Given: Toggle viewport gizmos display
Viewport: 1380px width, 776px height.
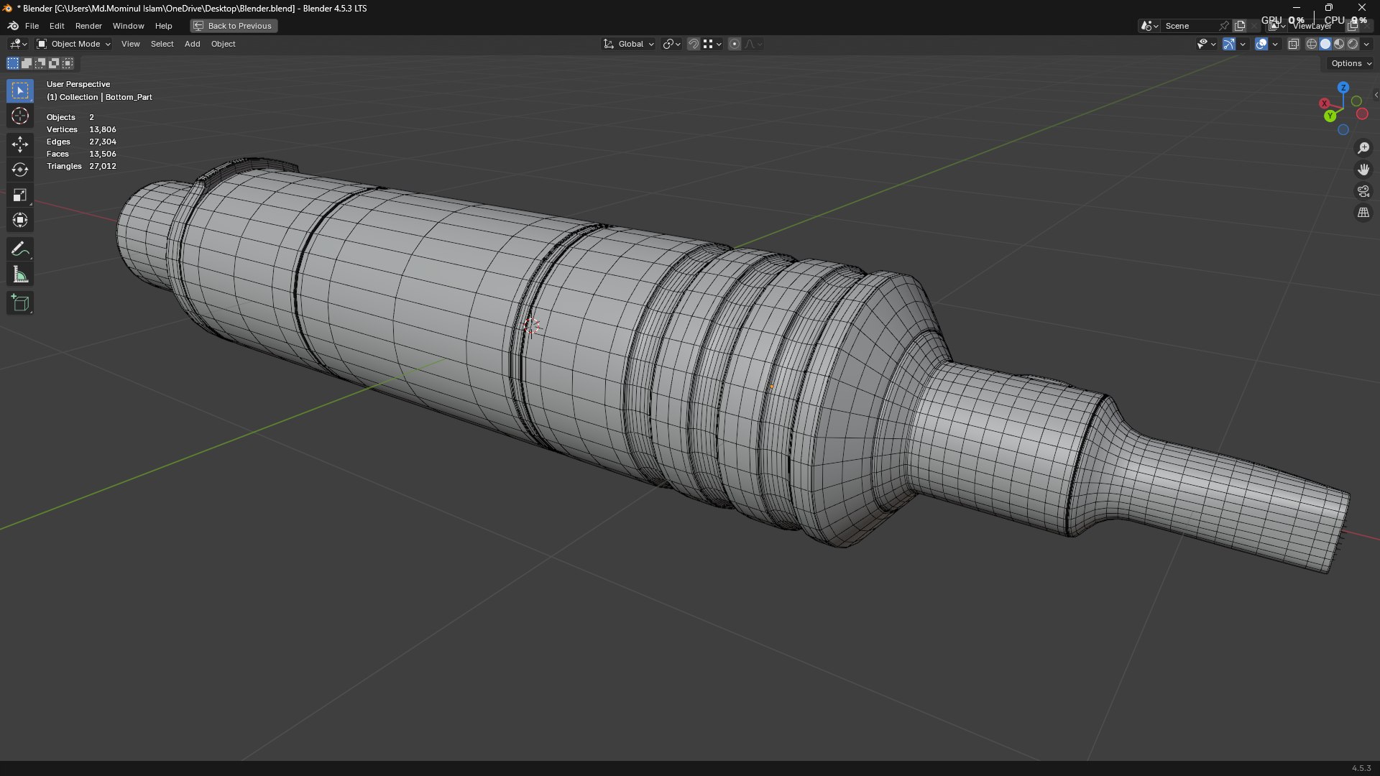Looking at the screenshot, I should (1229, 44).
